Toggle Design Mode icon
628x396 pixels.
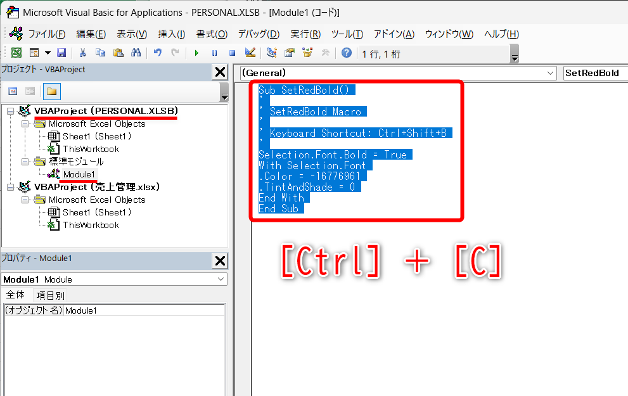pyautogui.click(x=250, y=53)
